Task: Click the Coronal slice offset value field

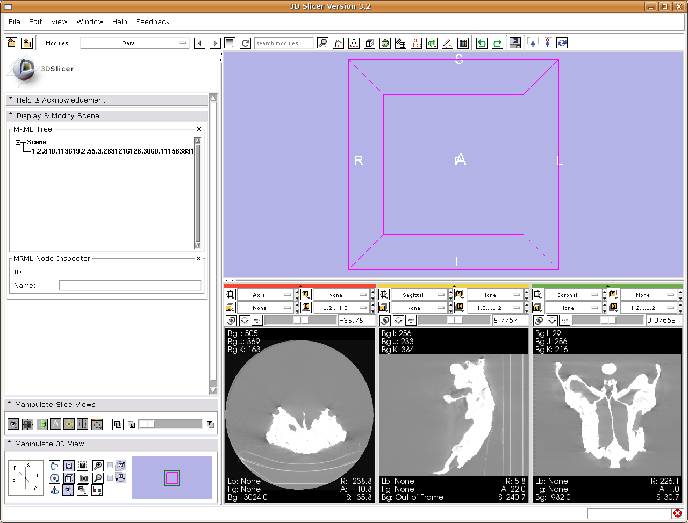Action: pos(664,321)
